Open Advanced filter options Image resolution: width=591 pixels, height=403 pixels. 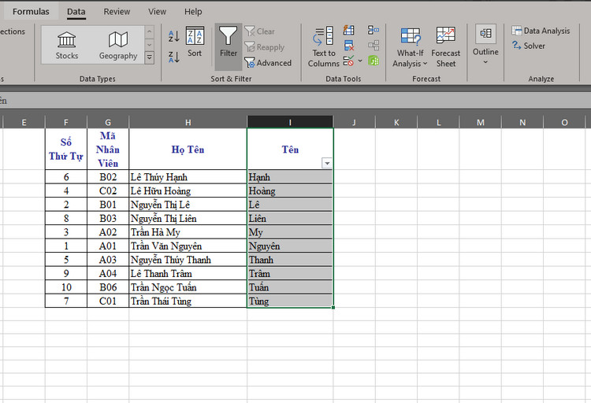coord(268,63)
